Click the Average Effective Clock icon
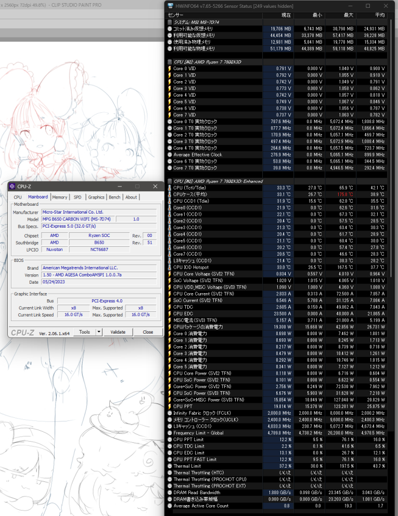The image size is (398, 516). 170,155
